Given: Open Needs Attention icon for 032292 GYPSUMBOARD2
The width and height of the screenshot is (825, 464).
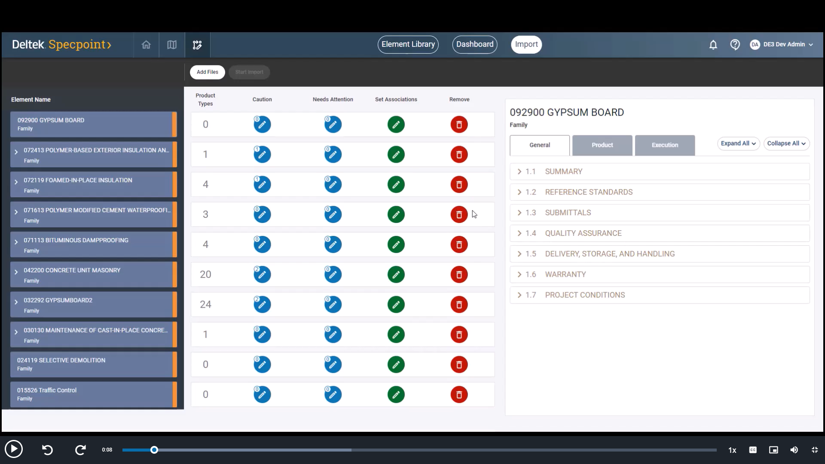Looking at the screenshot, I should (x=333, y=305).
